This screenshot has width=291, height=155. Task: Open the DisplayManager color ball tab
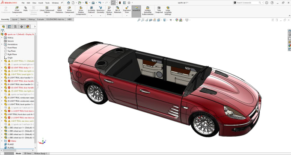tap(28, 26)
